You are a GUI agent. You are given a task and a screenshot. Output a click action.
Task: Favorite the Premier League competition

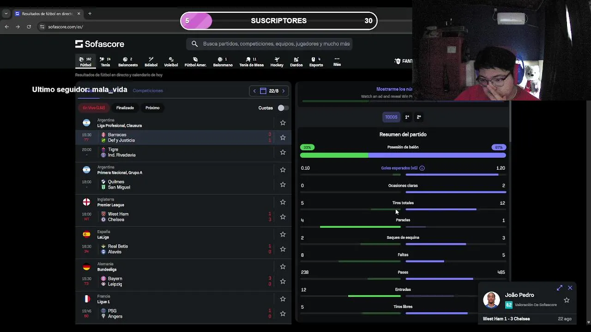283,202
